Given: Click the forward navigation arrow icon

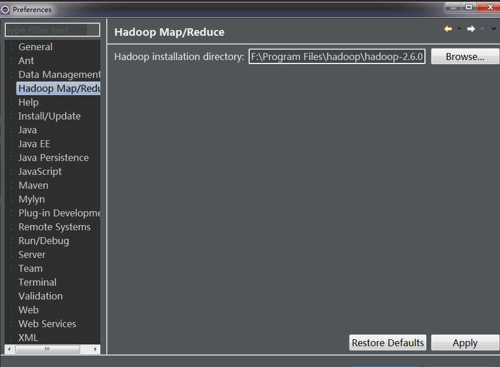Looking at the screenshot, I should tap(471, 29).
